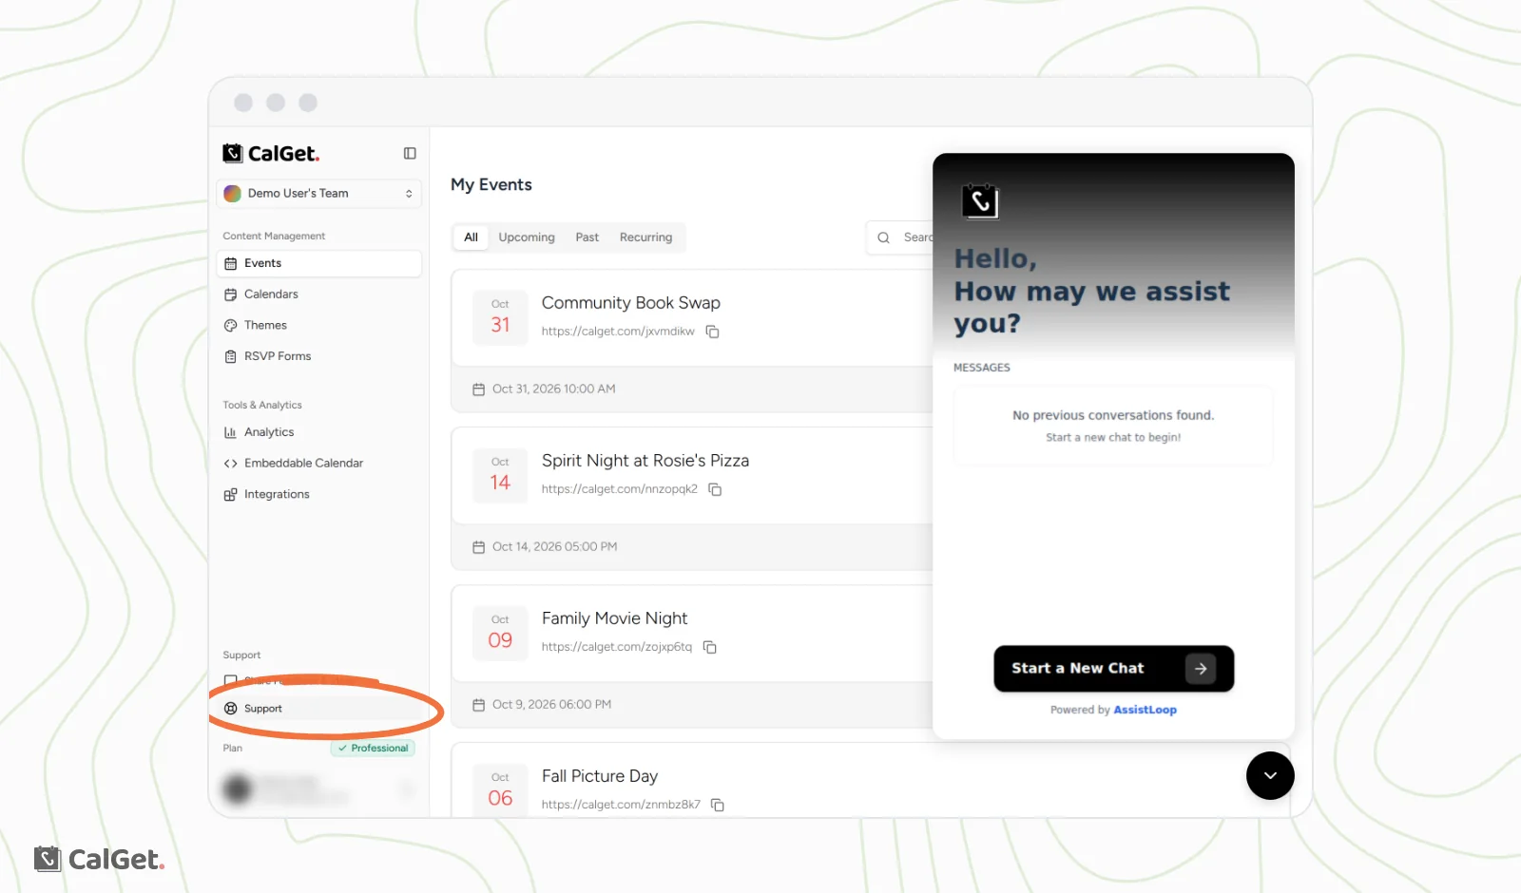
Task: Open Calendars in the sidebar
Action: (x=319, y=294)
